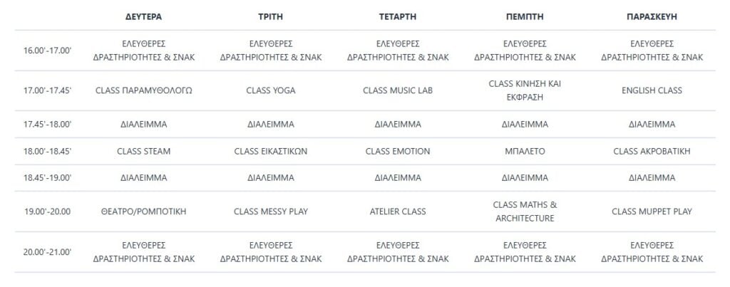The height and width of the screenshot is (287, 730).
Task: Select the ENGLISH CLASS cell
Action: coord(652,90)
